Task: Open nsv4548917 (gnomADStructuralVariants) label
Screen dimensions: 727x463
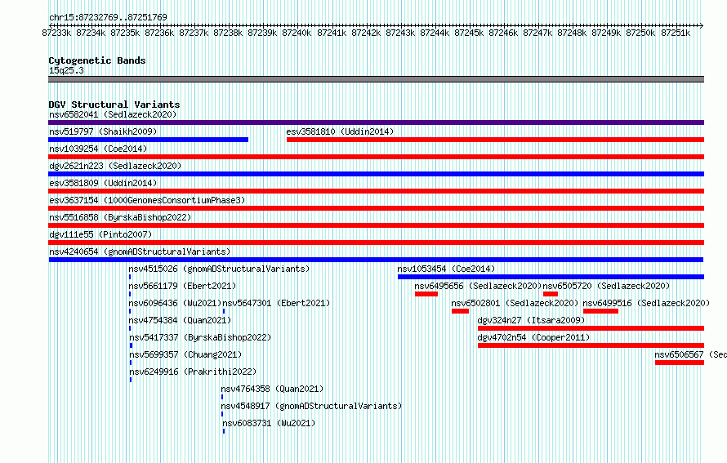Action: click(311, 406)
